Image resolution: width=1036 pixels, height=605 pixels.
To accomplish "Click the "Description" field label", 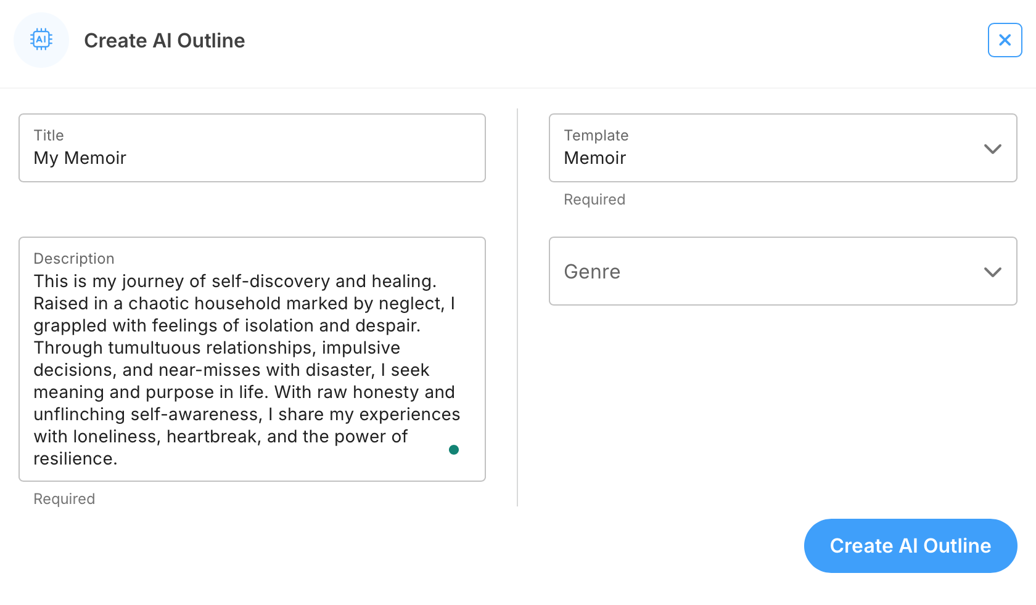I will [74, 259].
